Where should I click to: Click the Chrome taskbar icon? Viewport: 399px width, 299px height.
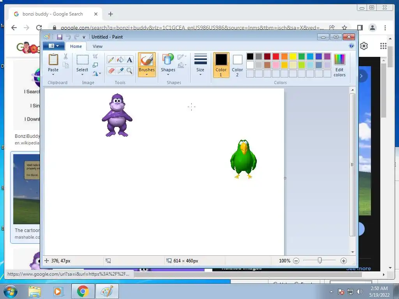coord(83,291)
